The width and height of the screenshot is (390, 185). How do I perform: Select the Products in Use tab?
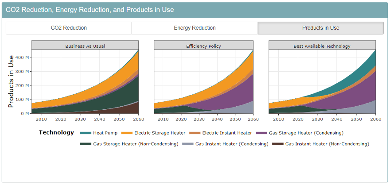click(x=320, y=28)
